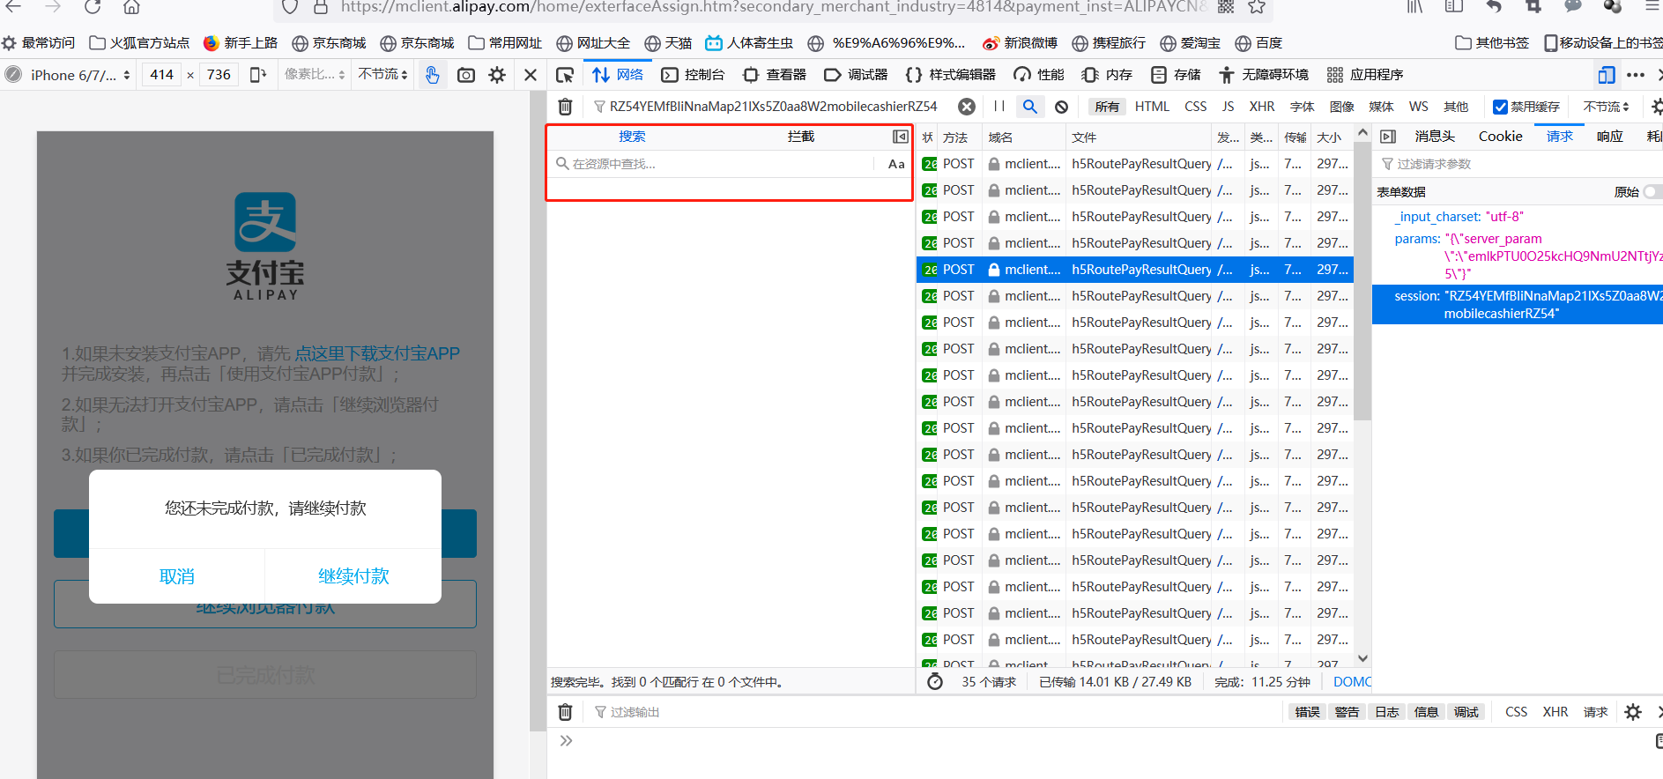Open Cookie tab in request details
This screenshot has width=1663, height=779.
1501,137
